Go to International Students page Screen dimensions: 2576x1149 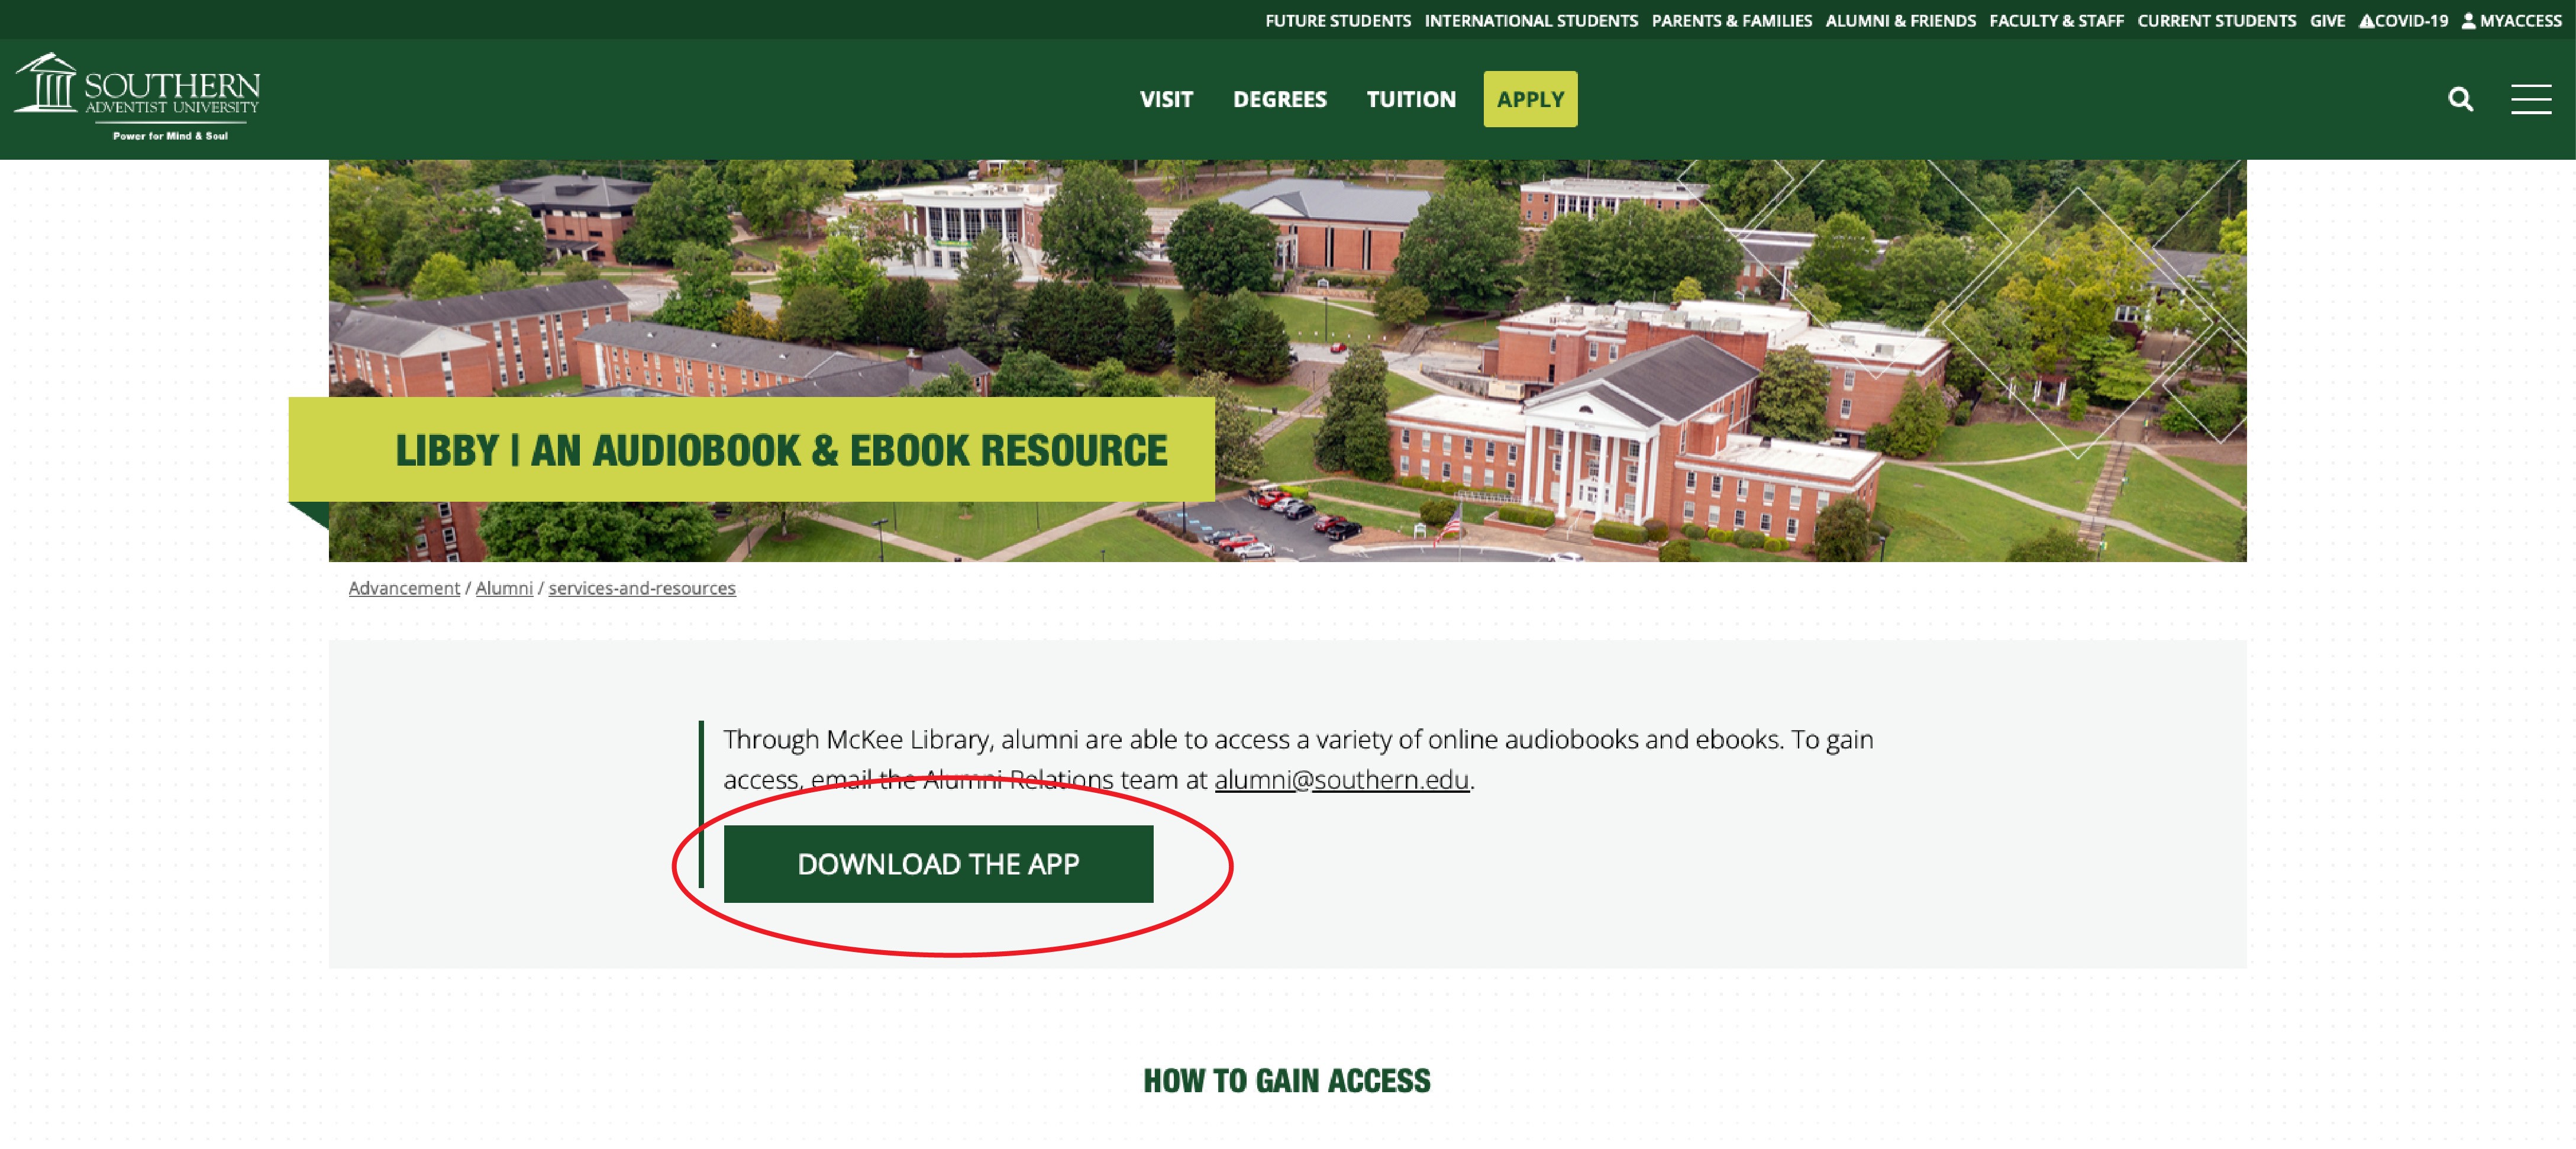[x=1530, y=21]
